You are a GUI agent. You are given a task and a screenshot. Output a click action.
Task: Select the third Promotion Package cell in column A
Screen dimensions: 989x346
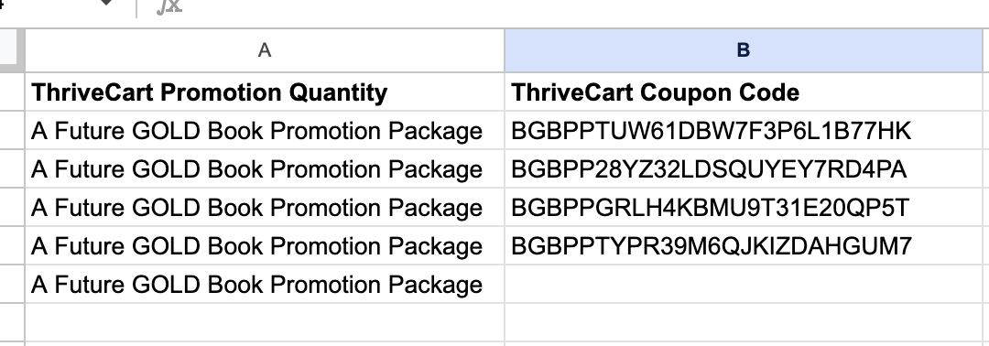pyautogui.click(x=265, y=208)
